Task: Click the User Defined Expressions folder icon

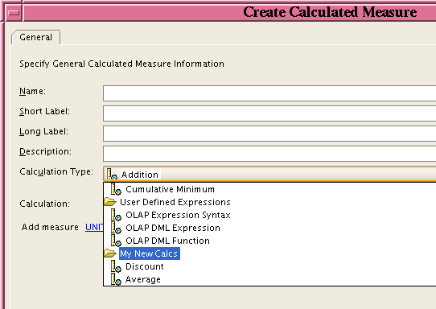Action: pyautogui.click(x=110, y=202)
